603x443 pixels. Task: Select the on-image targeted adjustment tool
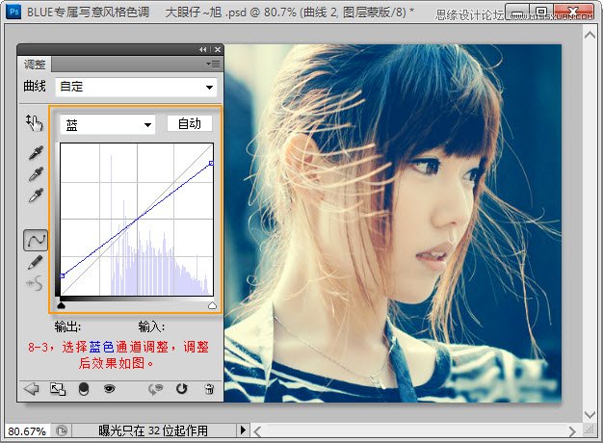click(x=35, y=122)
